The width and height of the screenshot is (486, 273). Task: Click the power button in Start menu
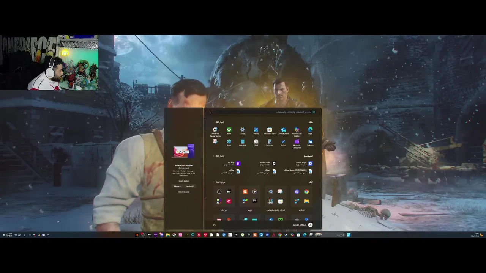[x=214, y=225]
